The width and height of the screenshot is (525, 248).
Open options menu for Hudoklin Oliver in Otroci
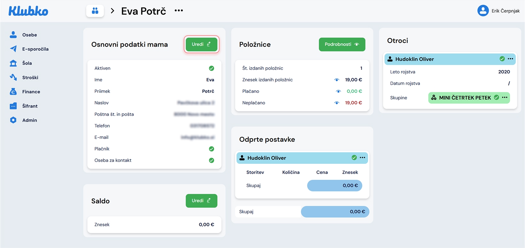[510, 59]
